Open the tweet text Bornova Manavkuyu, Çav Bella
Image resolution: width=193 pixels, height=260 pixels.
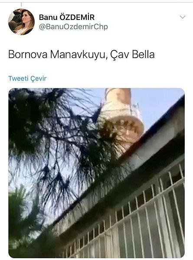[x=81, y=55]
